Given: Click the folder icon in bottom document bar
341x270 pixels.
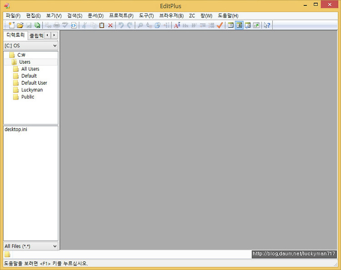Looking at the screenshot, I should coord(7,254).
